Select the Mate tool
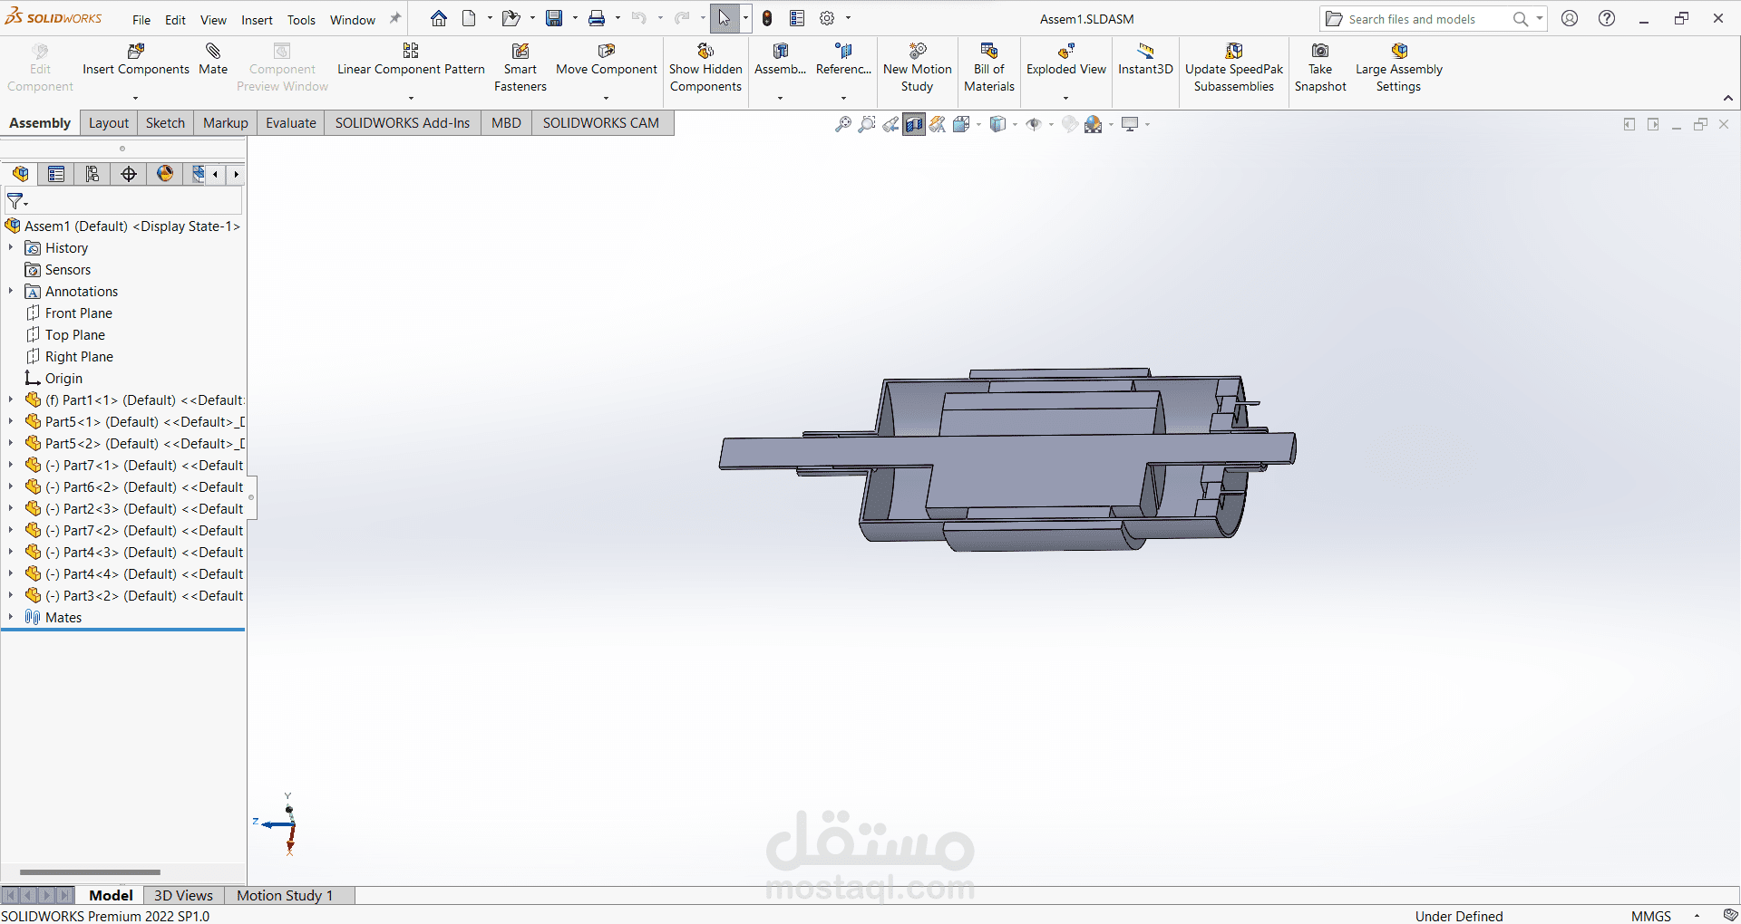Viewport: 1741px width, 924px height. 213,60
